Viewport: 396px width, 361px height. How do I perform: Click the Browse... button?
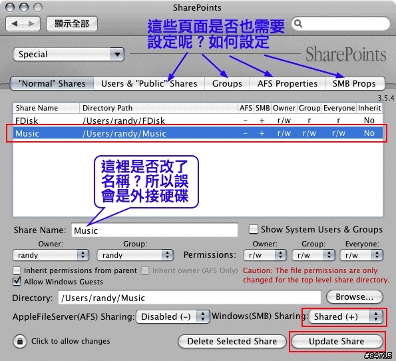click(355, 297)
